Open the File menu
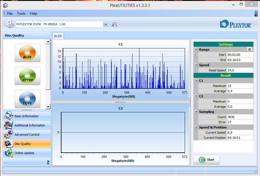Viewport: 260px width, 176px height. (x=10, y=14)
